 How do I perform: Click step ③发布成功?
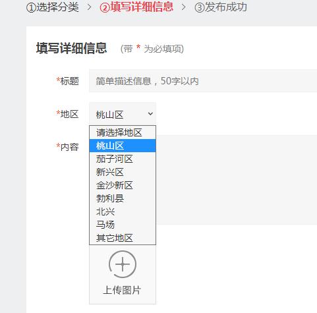click(x=221, y=7)
